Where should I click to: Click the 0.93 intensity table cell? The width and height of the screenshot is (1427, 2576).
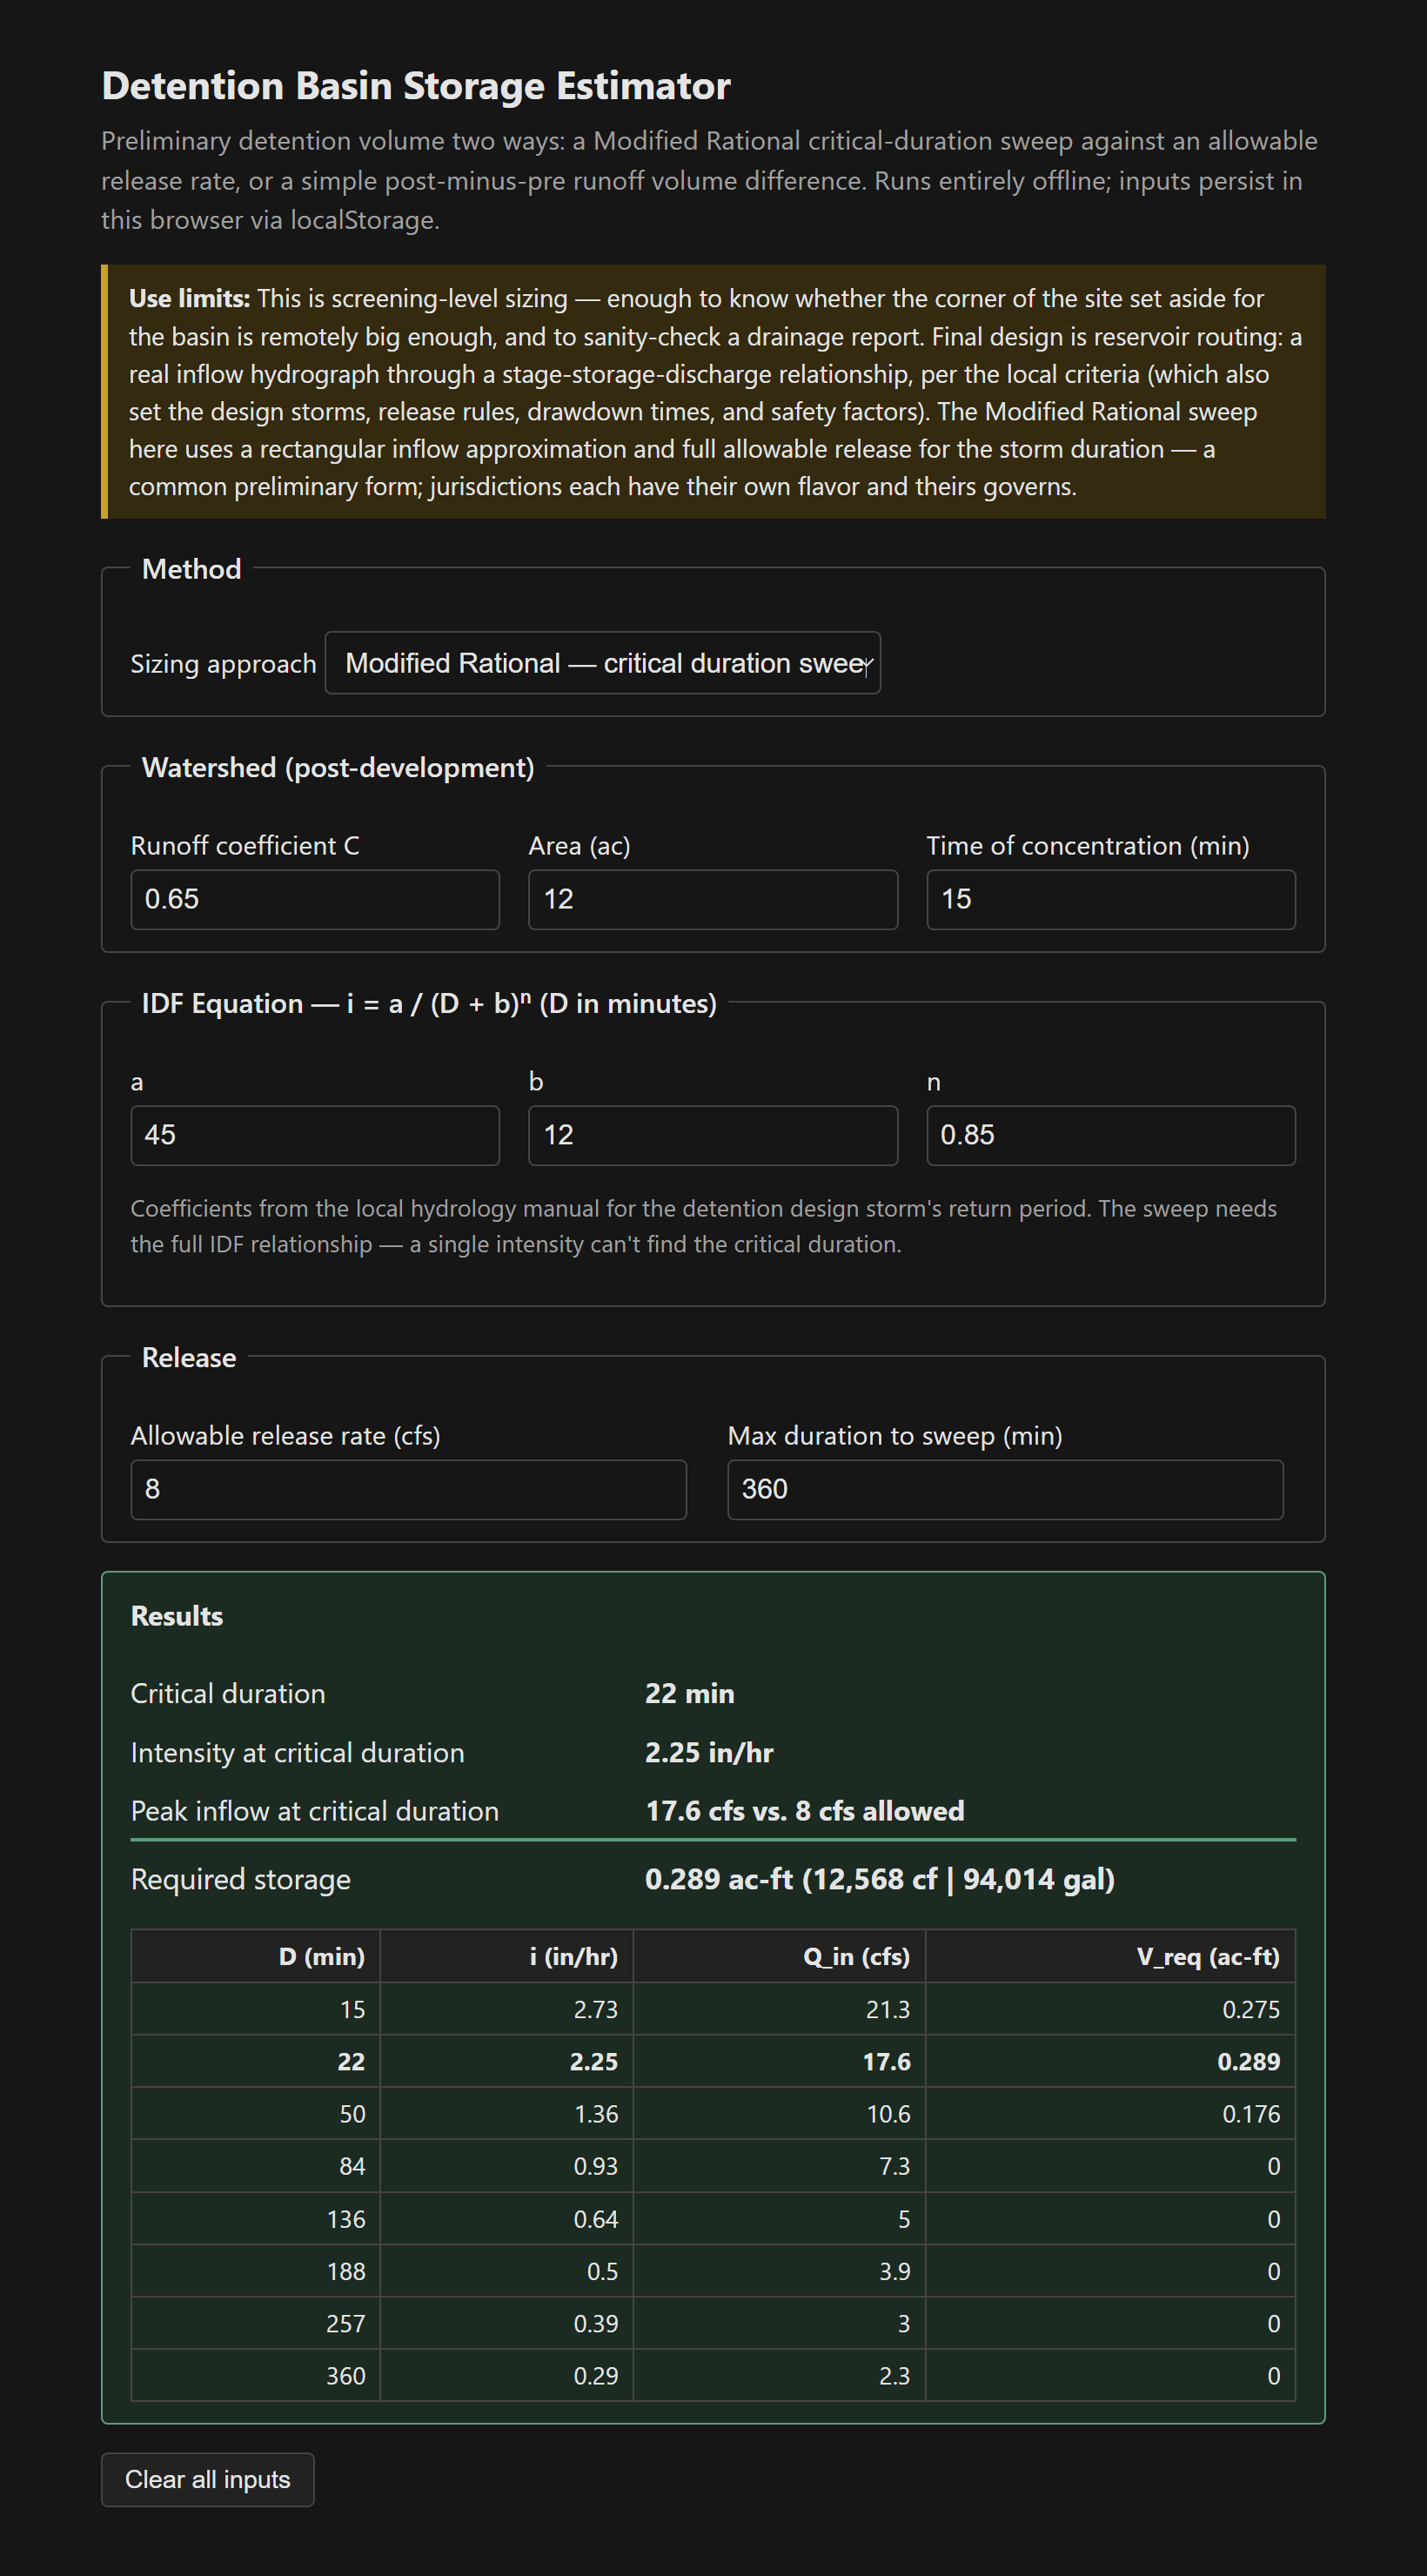pyautogui.click(x=506, y=2166)
